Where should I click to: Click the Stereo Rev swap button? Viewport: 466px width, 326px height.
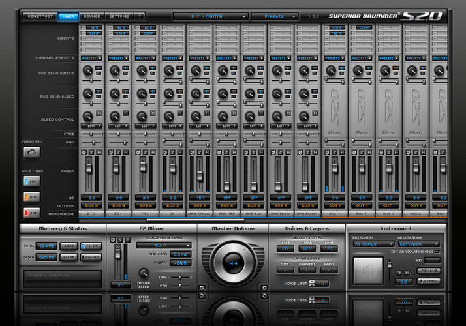click(x=32, y=153)
